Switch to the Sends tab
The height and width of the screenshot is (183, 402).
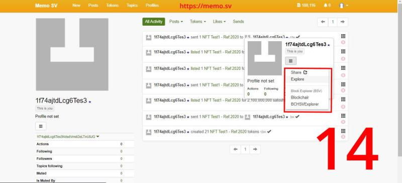[238, 22]
